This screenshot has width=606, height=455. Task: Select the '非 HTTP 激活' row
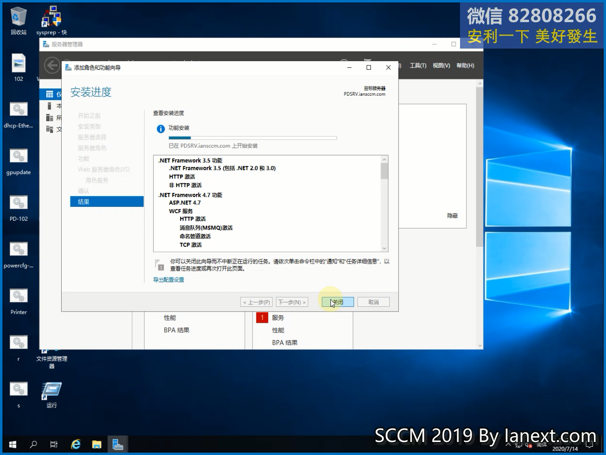[x=185, y=185]
